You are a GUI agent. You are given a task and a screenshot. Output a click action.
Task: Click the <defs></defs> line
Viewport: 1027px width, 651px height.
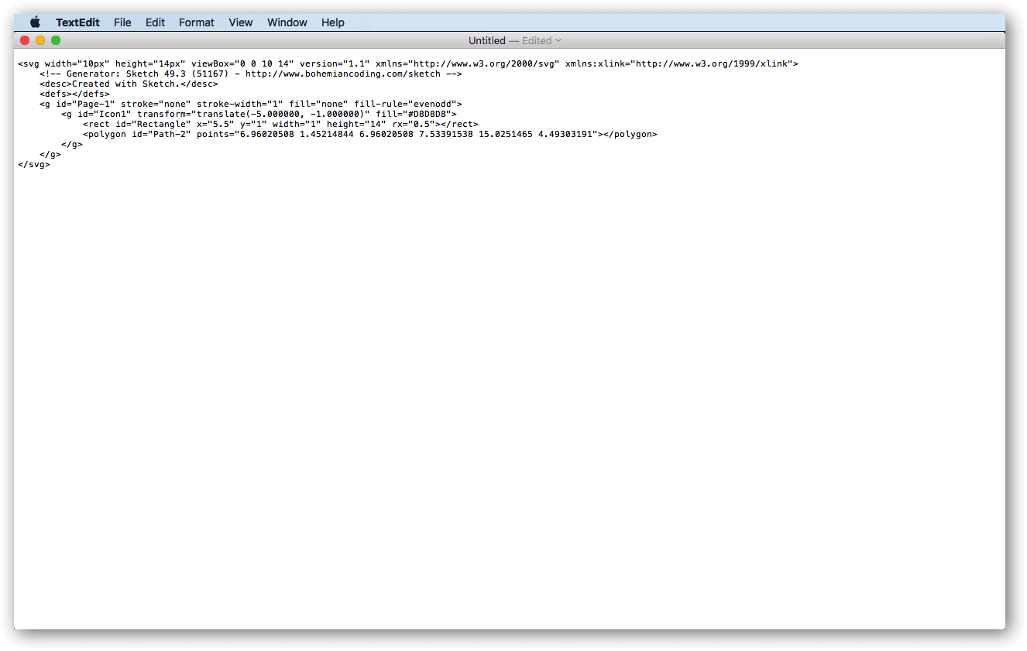click(74, 94)
